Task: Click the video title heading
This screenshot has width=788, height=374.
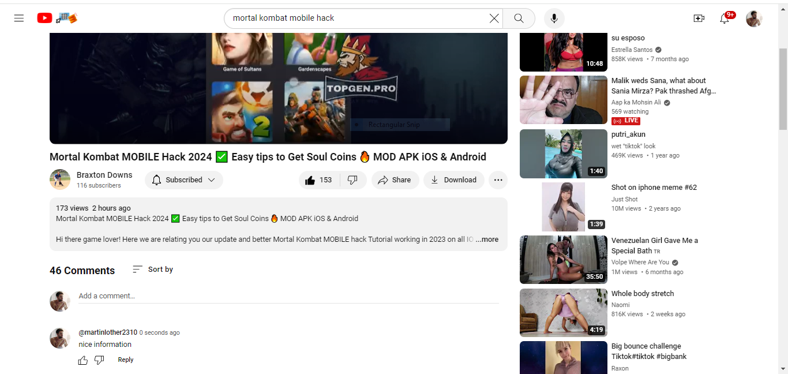Action: pyautogui.click(x=268, y=157)
